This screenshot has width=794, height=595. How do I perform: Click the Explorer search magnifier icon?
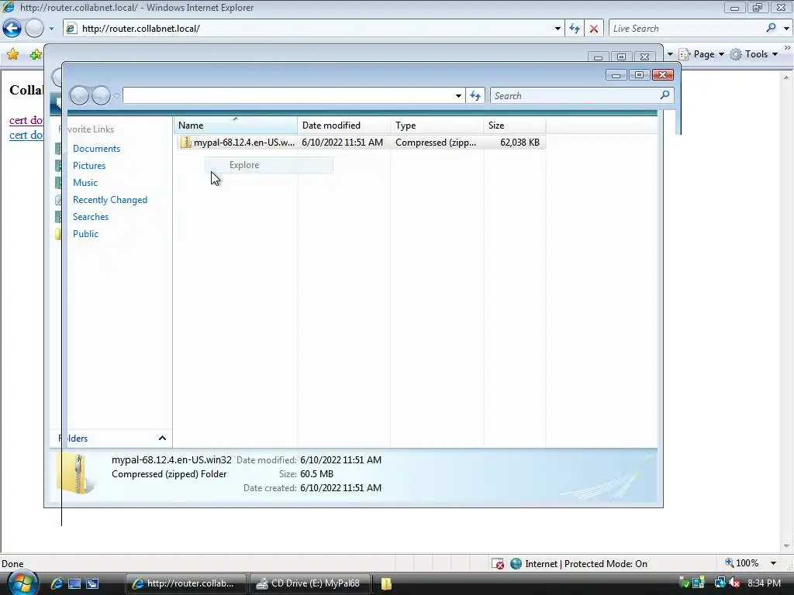[x=665, y=95]
